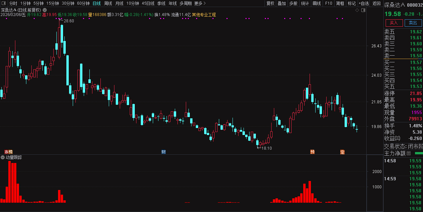Screen dimensions: 423x212
Task: Collapse the 动量跟踪 indicator panel
Action: (x=3, y=157)
